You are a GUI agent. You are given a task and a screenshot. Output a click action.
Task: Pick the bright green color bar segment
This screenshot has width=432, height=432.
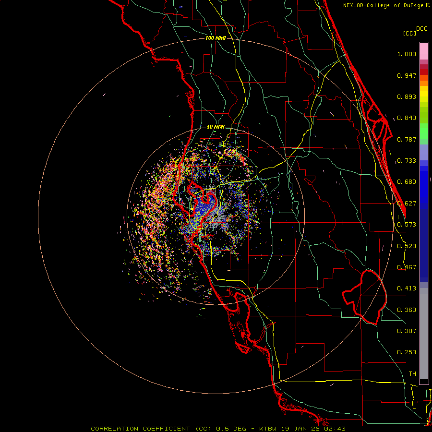pyautogui.click(x=424, y=131)
